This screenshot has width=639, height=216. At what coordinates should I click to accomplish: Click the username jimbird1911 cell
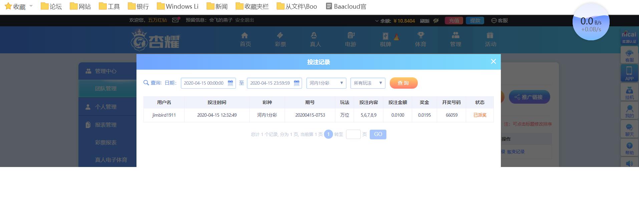click(164, 115)
